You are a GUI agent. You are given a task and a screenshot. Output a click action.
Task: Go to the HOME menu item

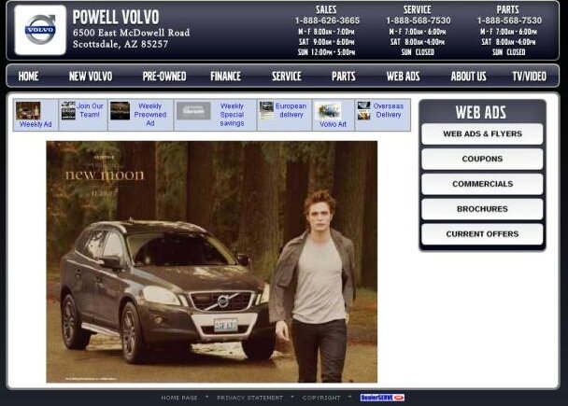pos(28,76)
